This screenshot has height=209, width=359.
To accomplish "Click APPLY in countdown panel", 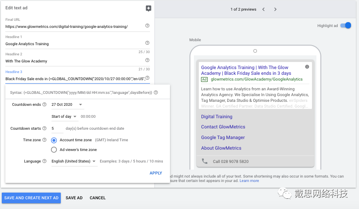I will [x=156, y=173].
